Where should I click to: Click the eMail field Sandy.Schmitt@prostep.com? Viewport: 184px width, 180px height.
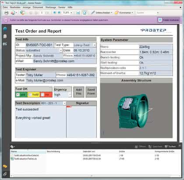(x=64, y=61)
